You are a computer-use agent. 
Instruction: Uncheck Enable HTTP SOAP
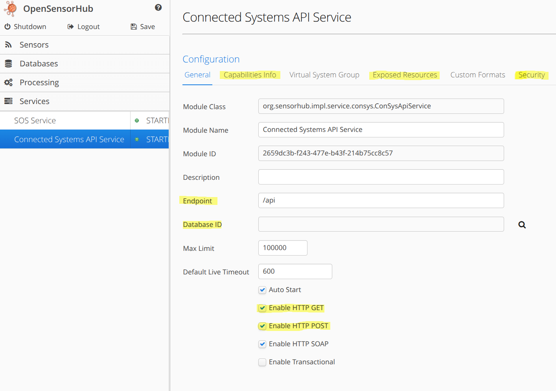(x=262, y=344)
